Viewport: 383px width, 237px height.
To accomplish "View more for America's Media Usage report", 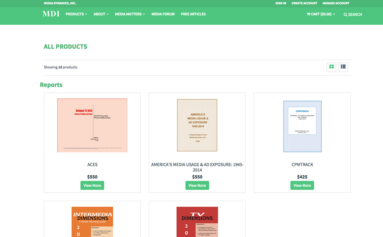I will pos(197,186).
